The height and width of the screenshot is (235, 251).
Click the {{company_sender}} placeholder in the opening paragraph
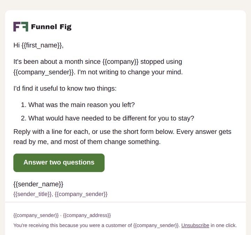tap(44, 72)
